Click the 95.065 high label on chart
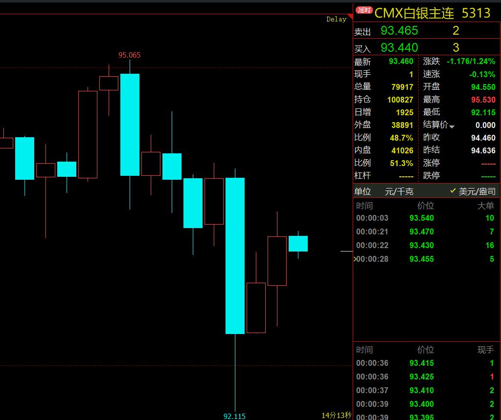The width and height of the screenshot is (501, 420). tap(129, 55)
